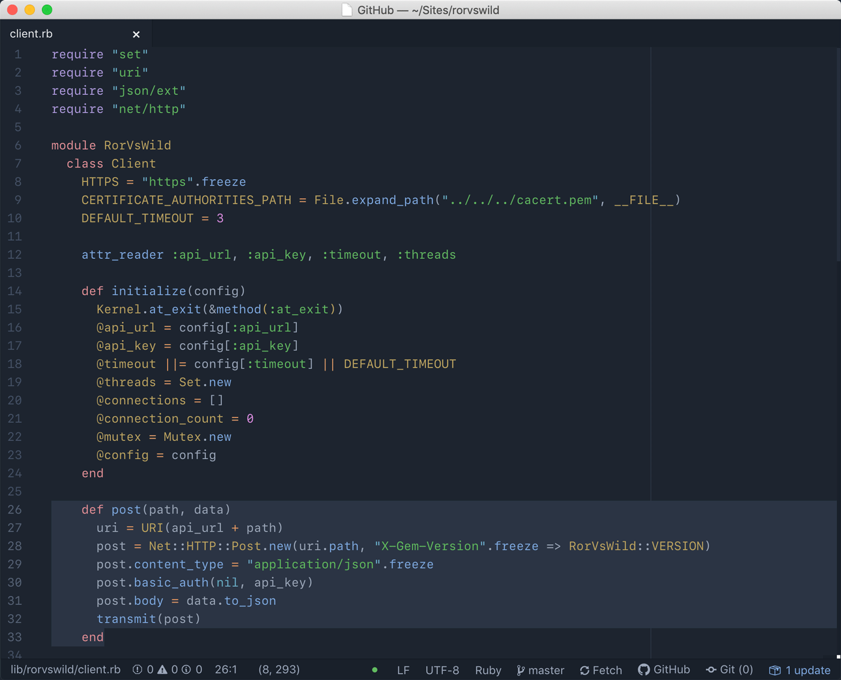This screenshot has width=841, height=680.
Task: Click the HTTPS = "https".freeze line
Action: 163,182
